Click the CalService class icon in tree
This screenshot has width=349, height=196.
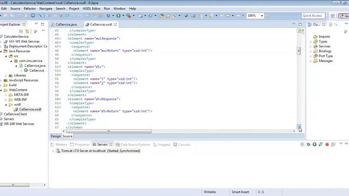point(26,70)
